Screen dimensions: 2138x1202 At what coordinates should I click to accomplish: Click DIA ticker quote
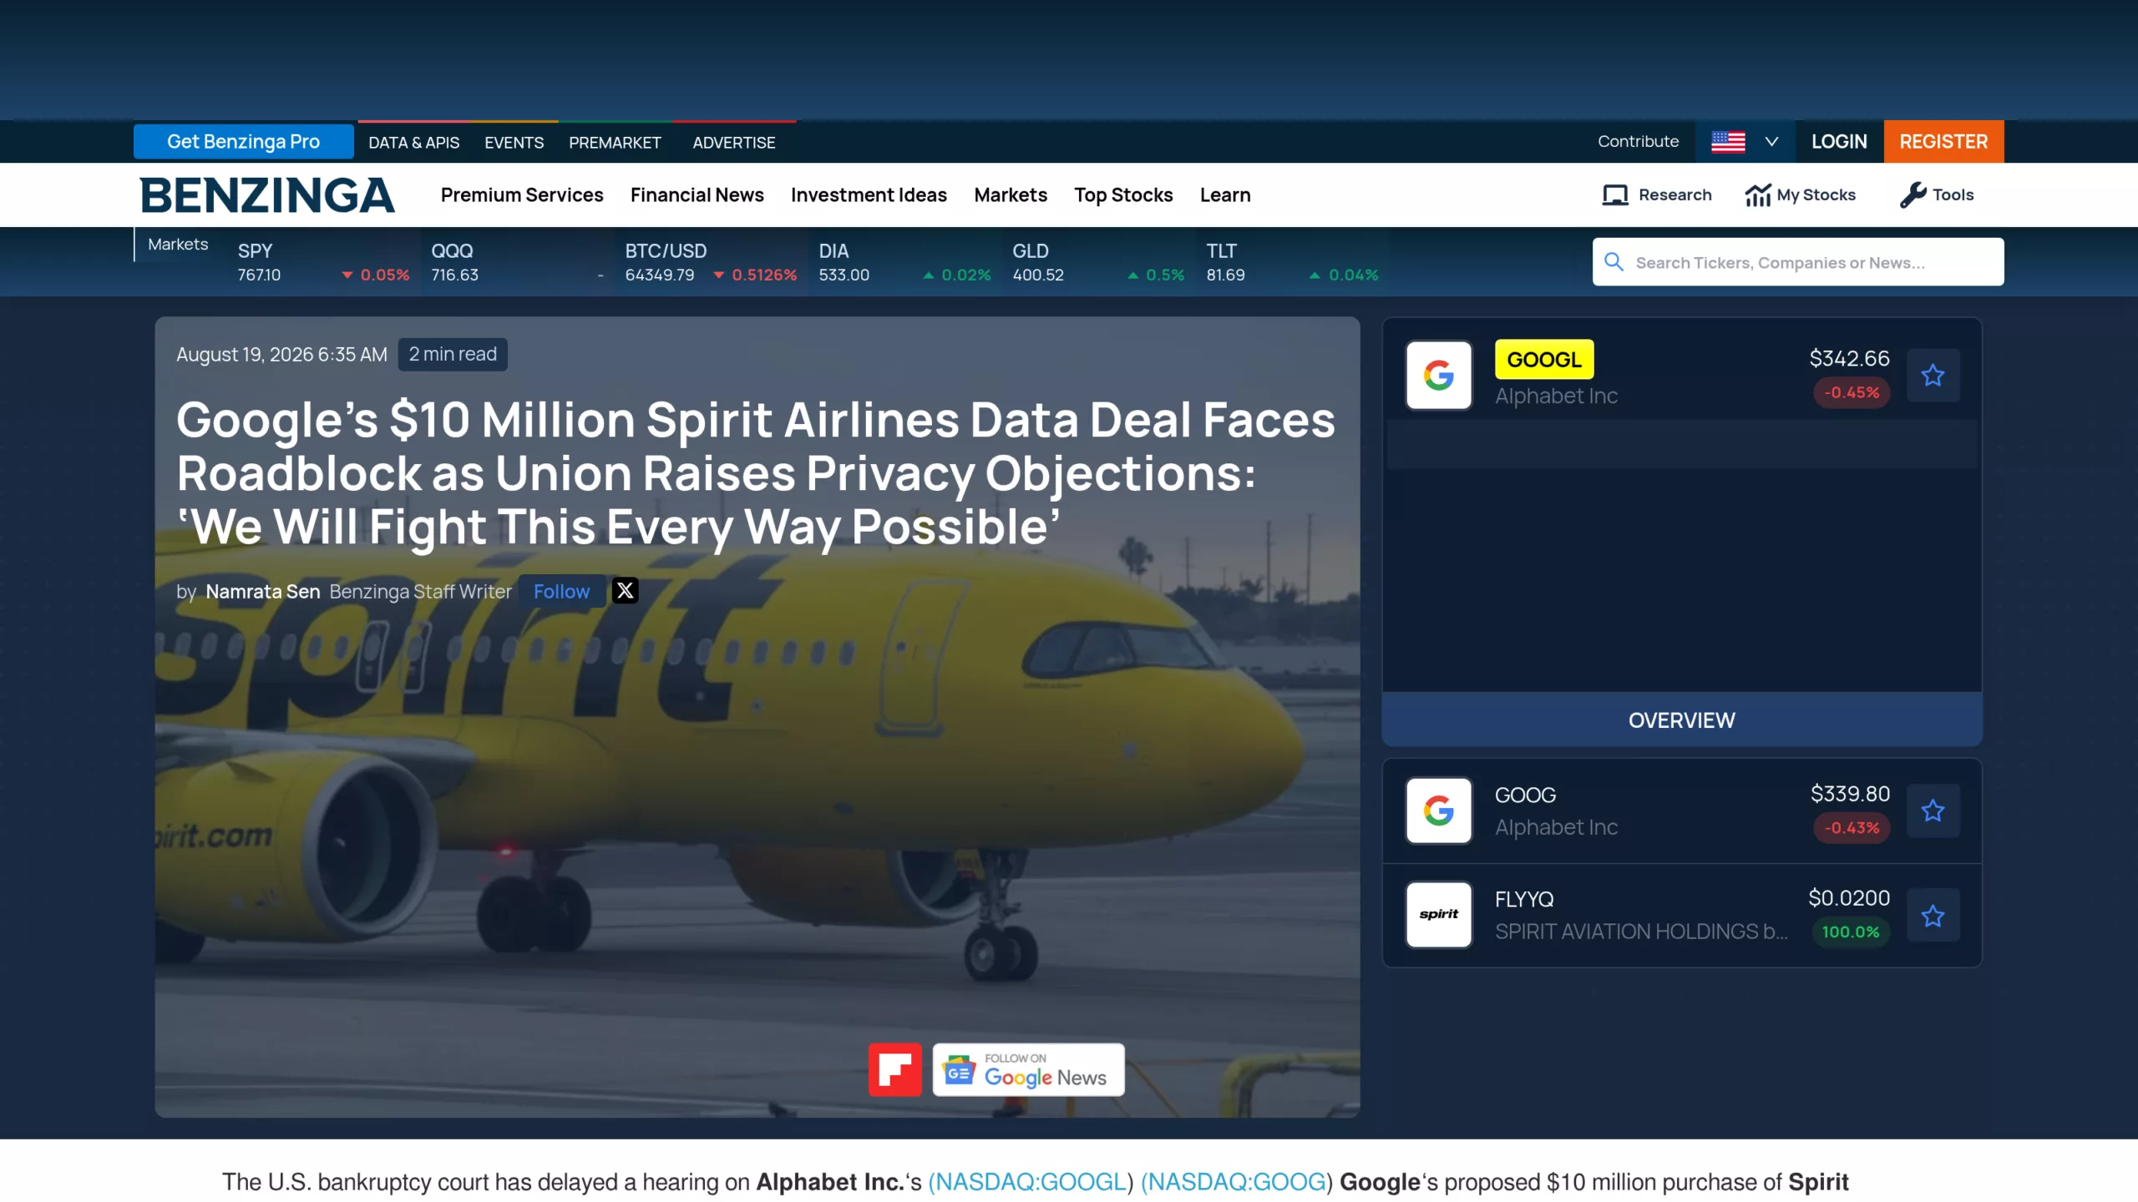905,262
